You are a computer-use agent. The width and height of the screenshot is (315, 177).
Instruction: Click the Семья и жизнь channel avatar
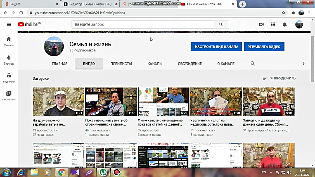[x=54, y=46]
